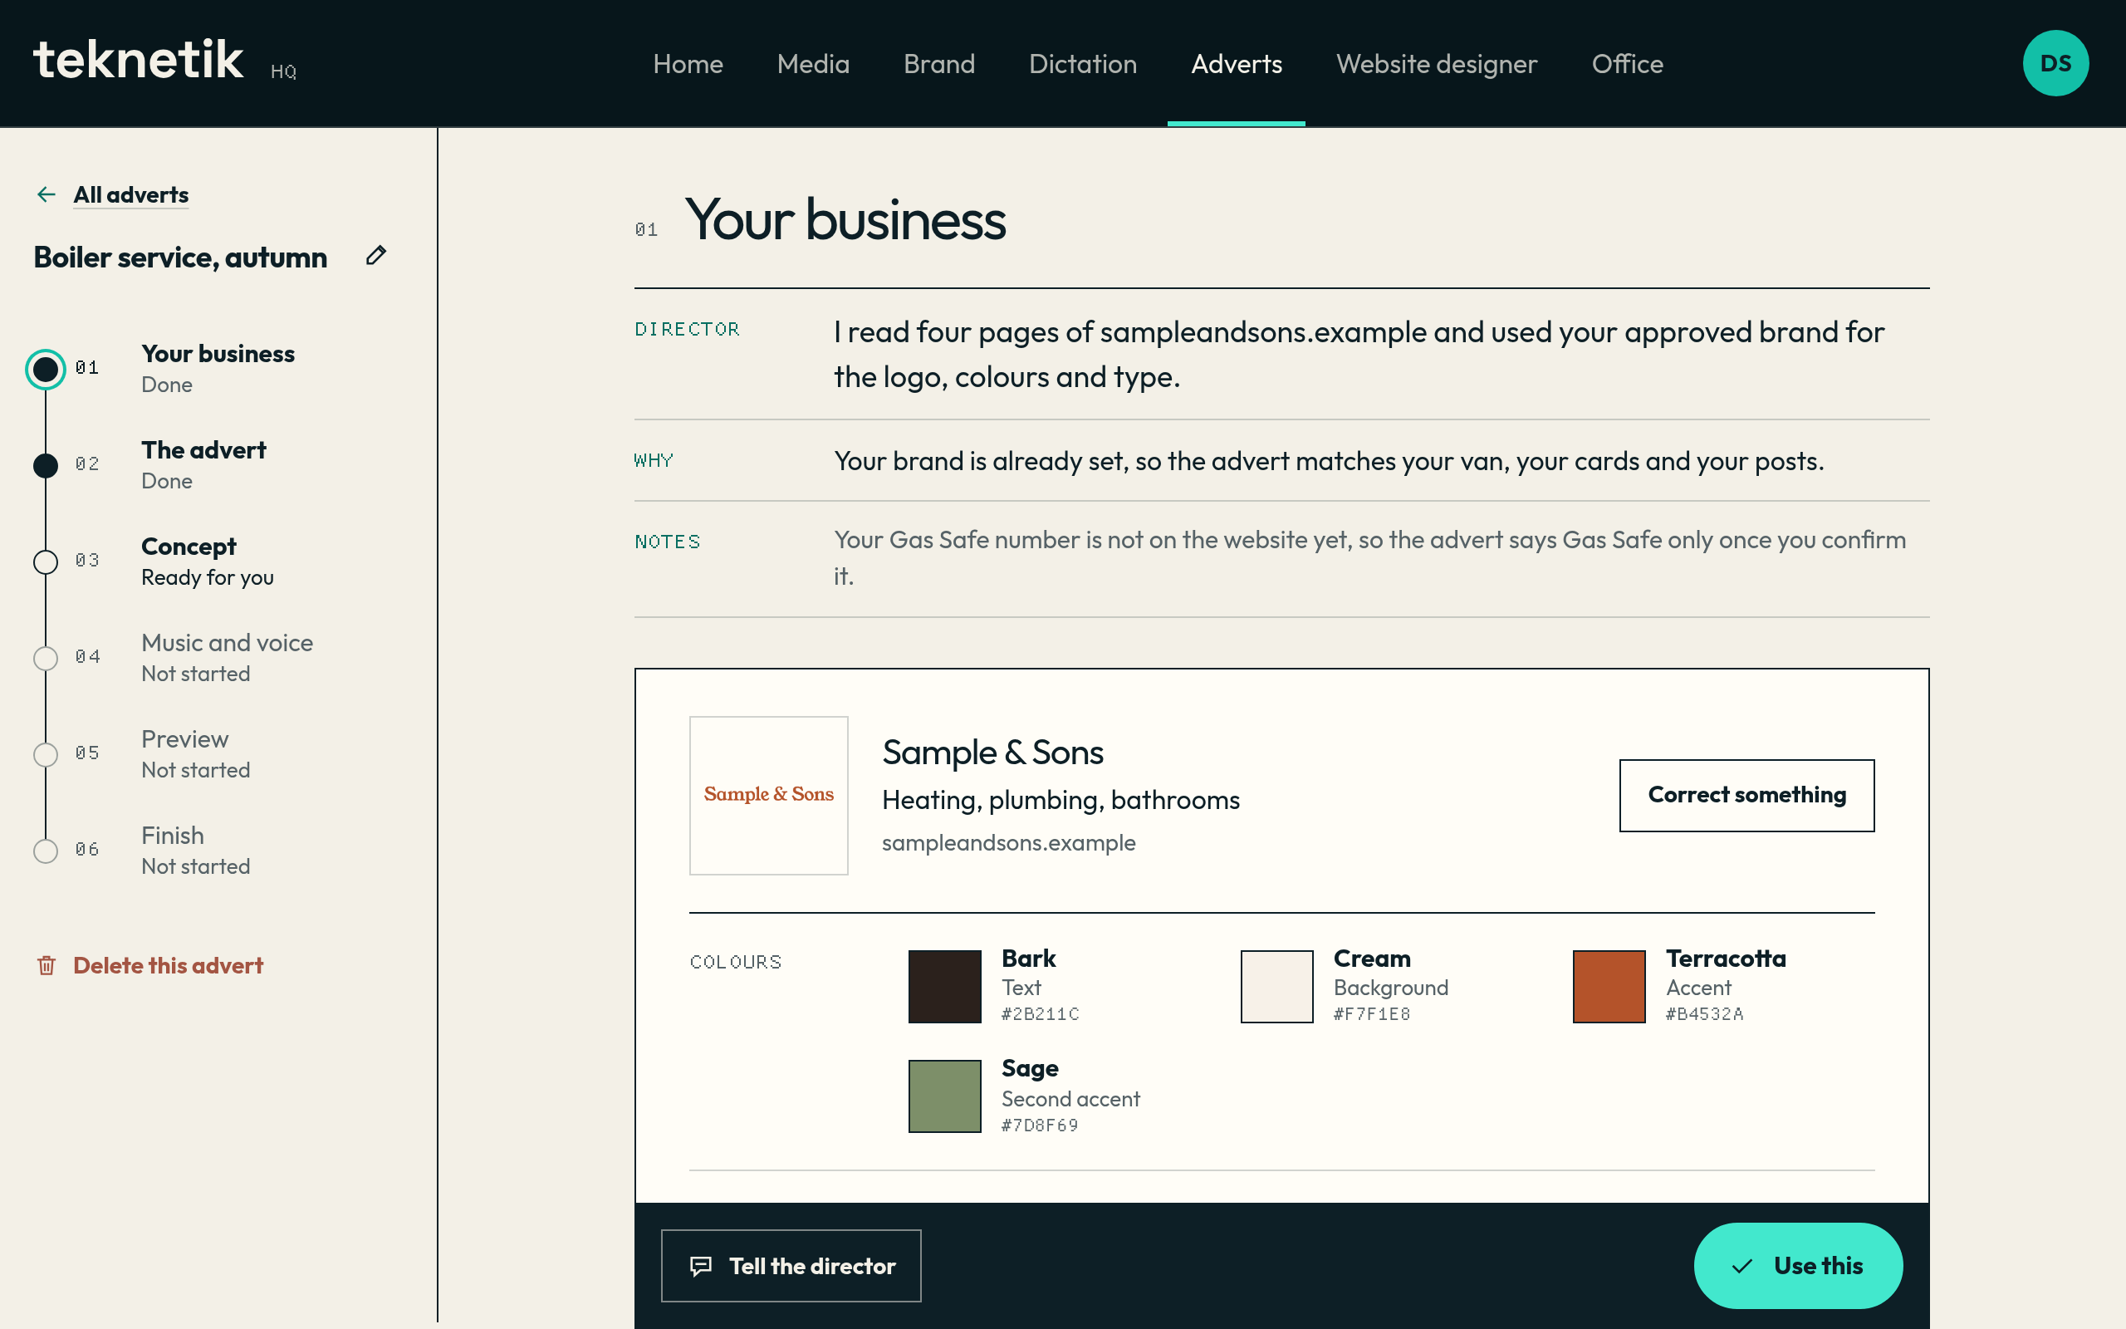Confirm with the Use this button
The image size is (2126, 1329).
(1797, 1266)
